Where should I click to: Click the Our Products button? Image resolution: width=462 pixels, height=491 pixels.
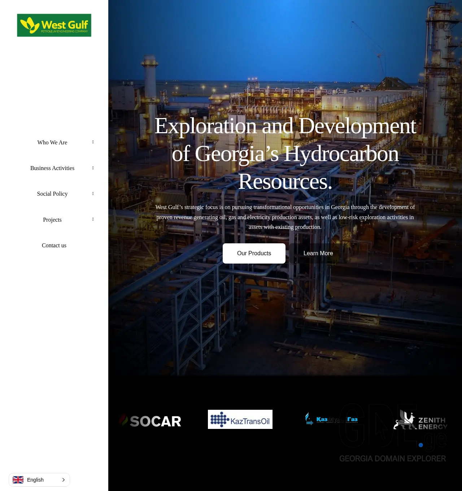coord(254,253)
